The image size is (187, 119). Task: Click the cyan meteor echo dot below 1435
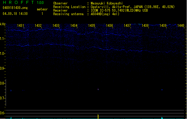[x=98, y=89]
